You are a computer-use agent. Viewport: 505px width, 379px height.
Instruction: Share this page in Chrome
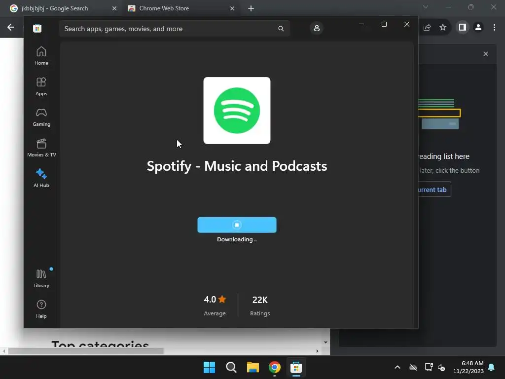pyautogui.click(x=427, y=28)
